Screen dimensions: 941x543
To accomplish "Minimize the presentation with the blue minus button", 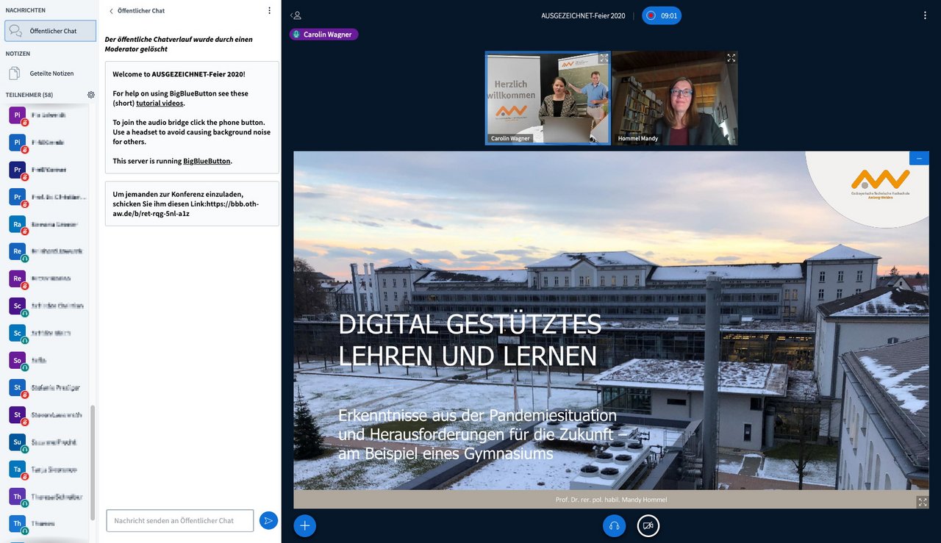I will click(x=919, y=158).
